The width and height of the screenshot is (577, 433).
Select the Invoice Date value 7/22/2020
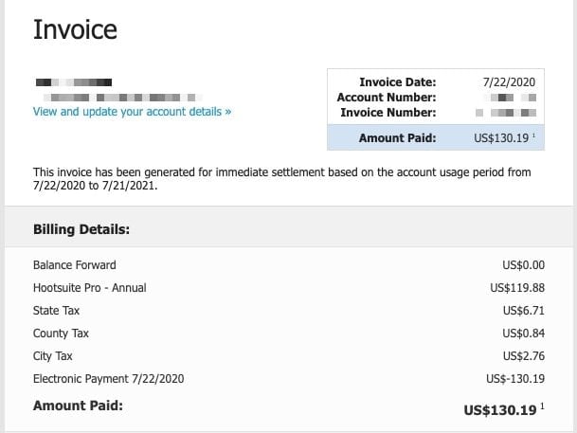coord(509,82)
